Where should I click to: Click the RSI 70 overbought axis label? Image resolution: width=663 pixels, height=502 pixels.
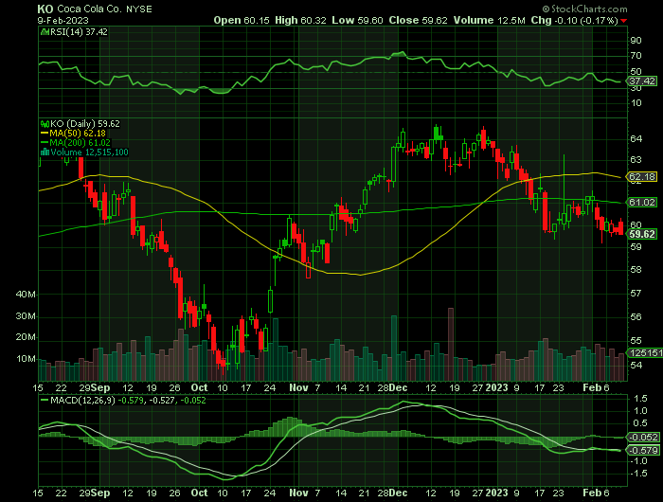tap(636, 55)
